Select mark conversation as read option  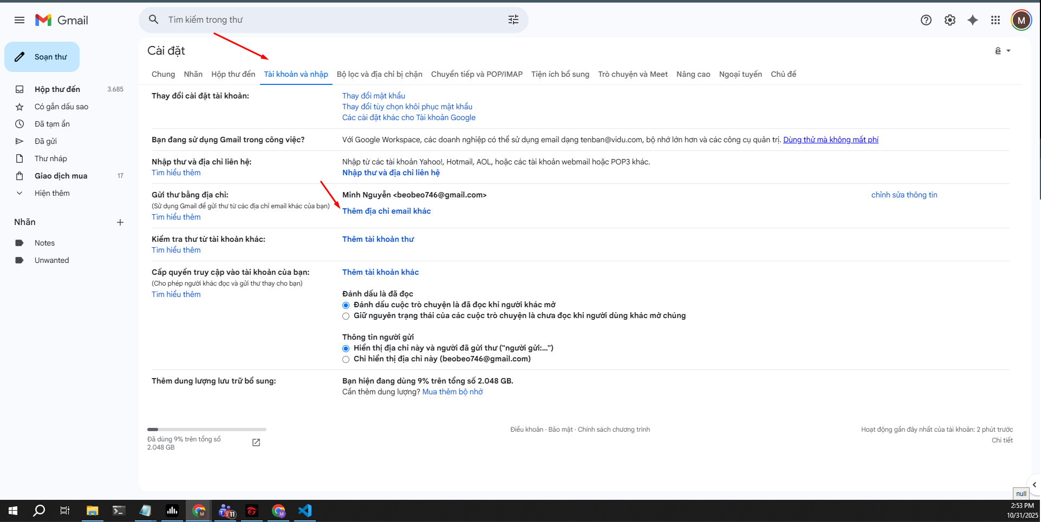pyautogui.click(x=346, y=305)
